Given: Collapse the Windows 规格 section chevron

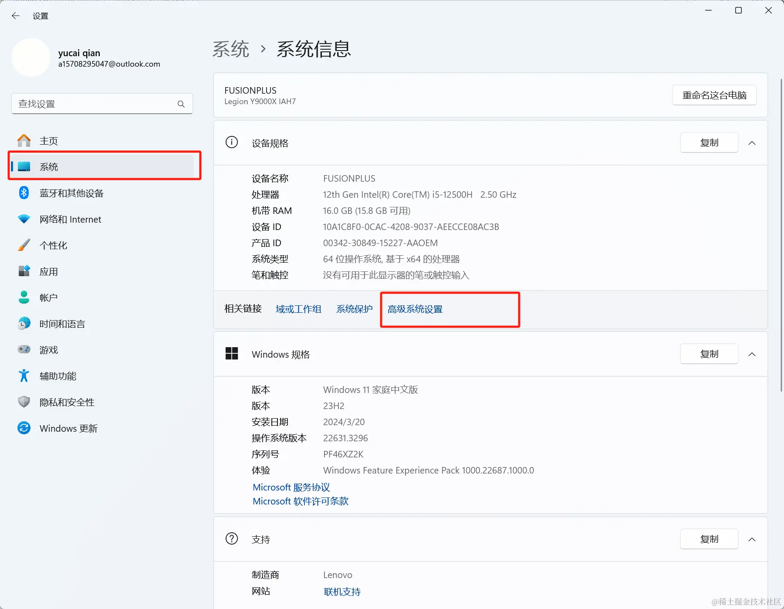Looking at the screenshot, I should 752,354.
